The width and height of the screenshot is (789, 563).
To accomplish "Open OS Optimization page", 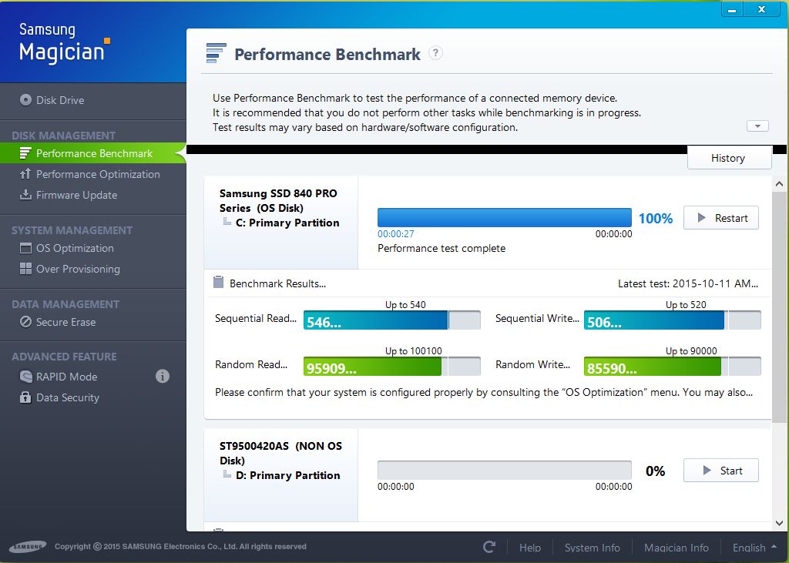I will tap(75, 249).
